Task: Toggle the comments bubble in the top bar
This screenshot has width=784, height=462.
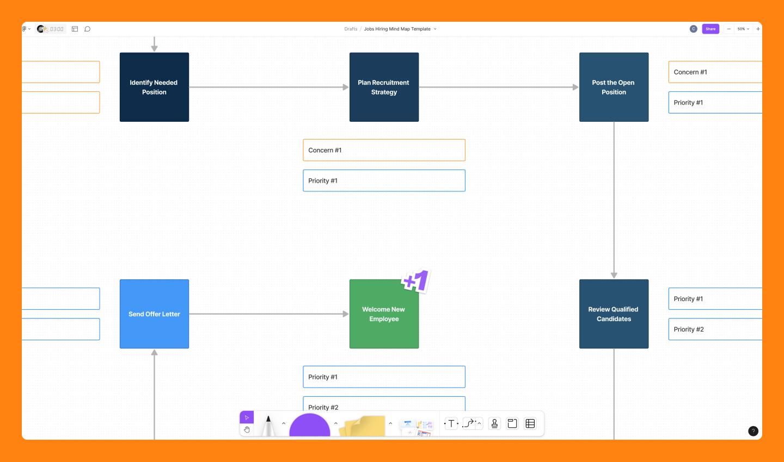Action: coord(88,29)
